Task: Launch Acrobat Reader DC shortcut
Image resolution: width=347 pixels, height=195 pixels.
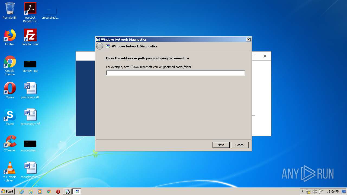Action: tap(30, 12)
